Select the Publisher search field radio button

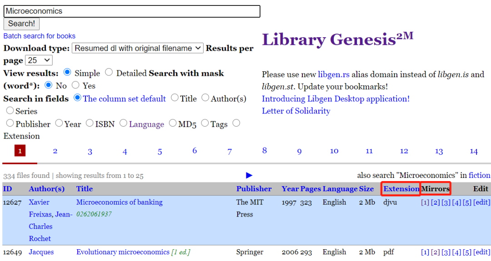(10, 123)
